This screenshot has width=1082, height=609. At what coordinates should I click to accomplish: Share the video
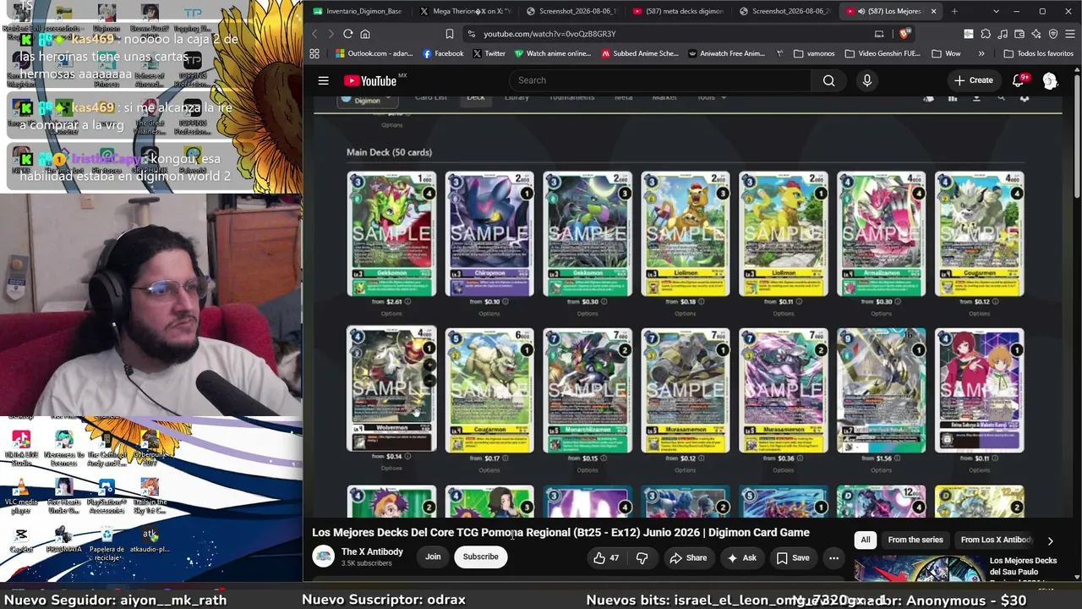coord(688,557)
